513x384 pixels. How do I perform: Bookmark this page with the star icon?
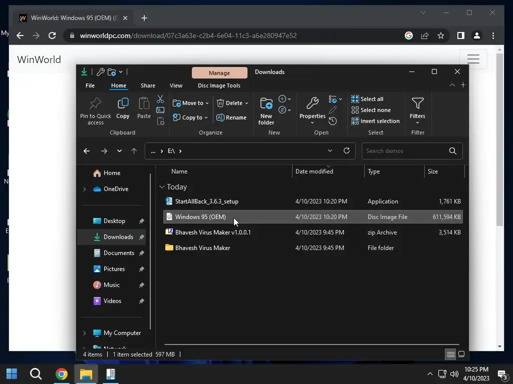coord(441,35)
